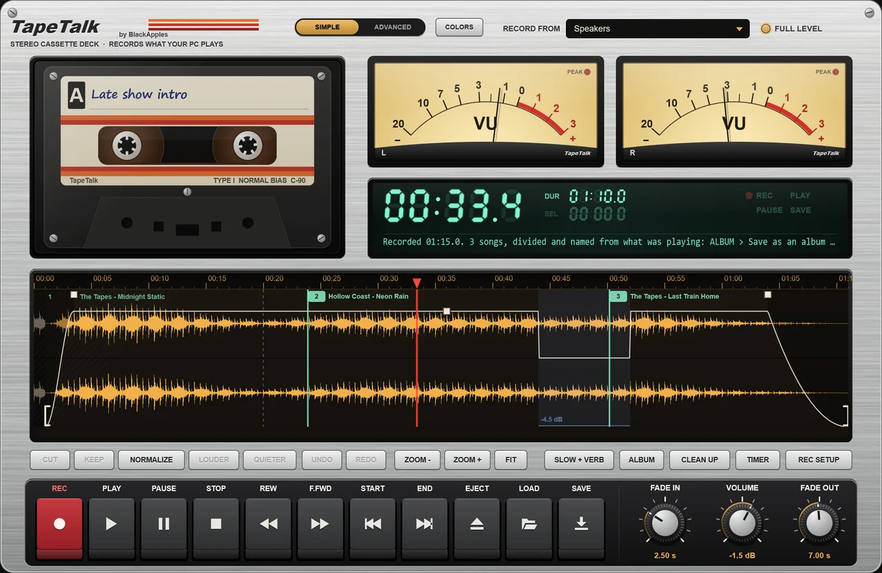882x573 pixels.
Task: Eject the cassette with the EJECT button
Action: [x=477, y=528]
